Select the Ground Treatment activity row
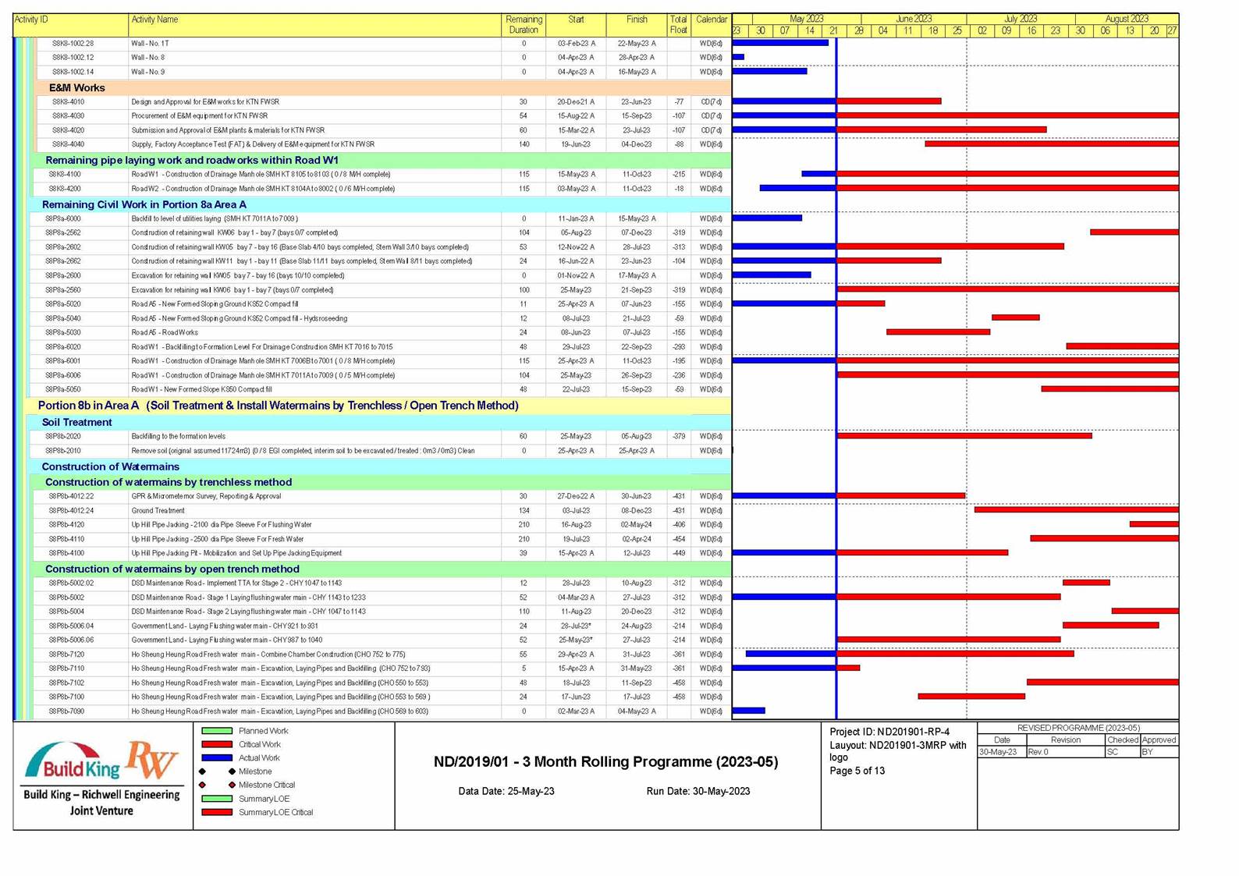 [158, 511]
